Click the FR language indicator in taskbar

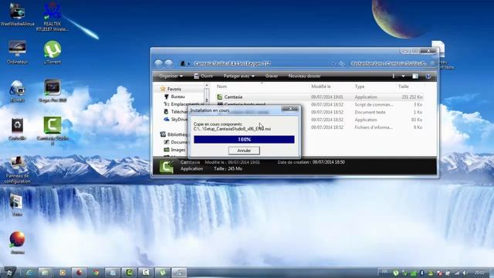[384, 272]
